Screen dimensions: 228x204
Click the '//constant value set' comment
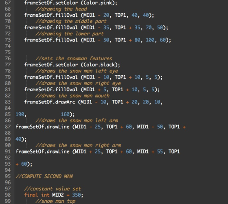pyautogui.click(x=53, y=189)
